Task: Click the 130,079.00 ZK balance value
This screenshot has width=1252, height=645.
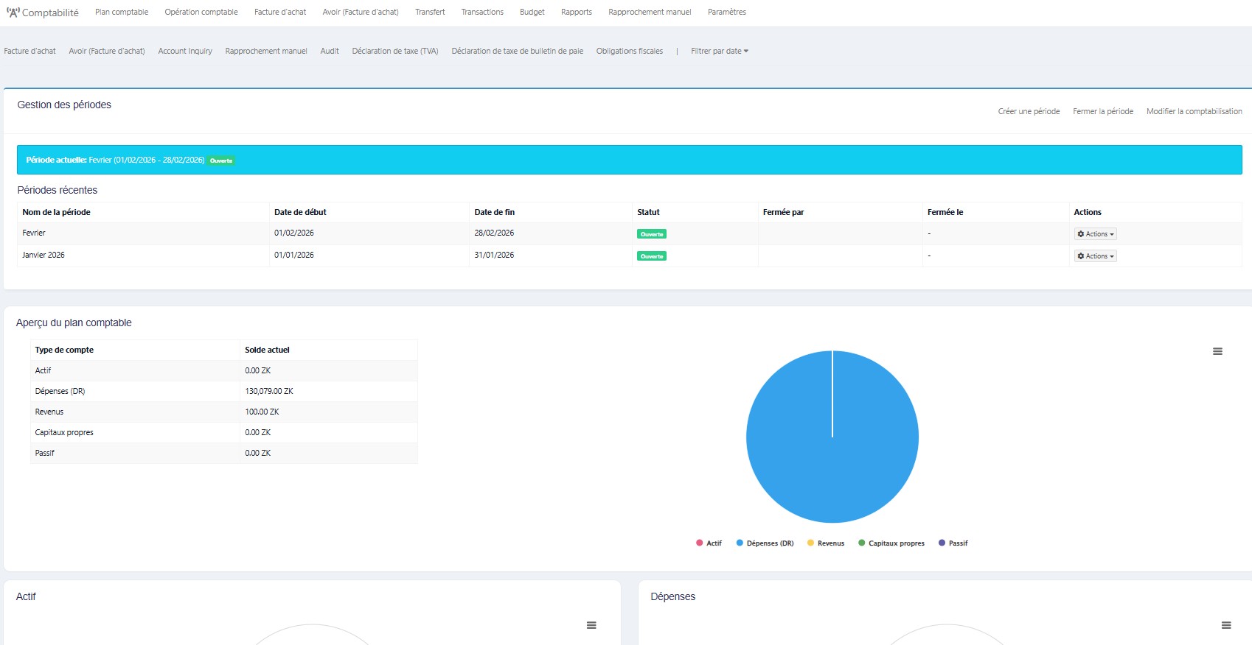Action: (269, 392)
